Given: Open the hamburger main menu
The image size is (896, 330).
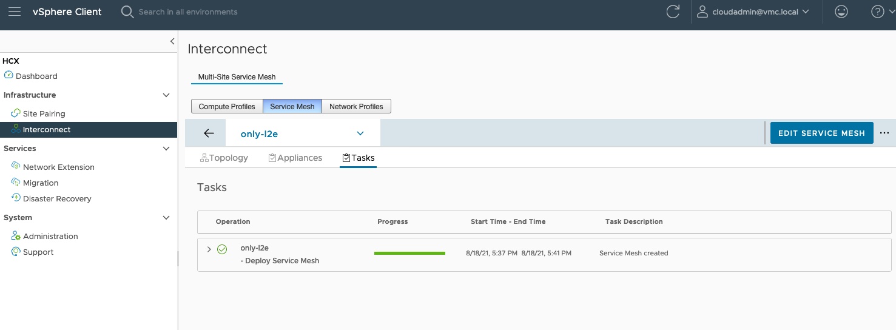Looking at the screenshot, I should coord(15,12).
